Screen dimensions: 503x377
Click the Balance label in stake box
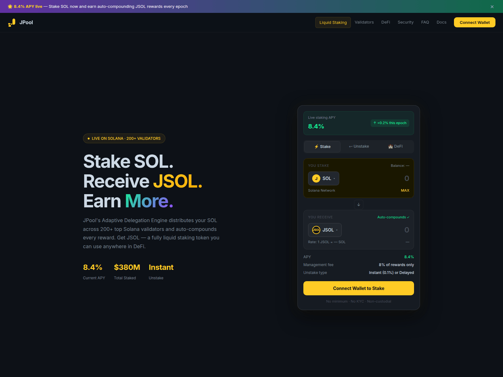click(400, 166)
